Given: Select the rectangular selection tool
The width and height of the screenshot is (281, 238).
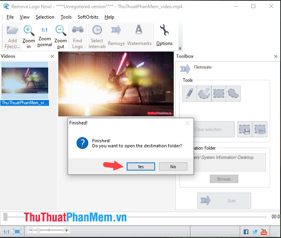Looking at the screenshot, I should click(x=219, y=93).
